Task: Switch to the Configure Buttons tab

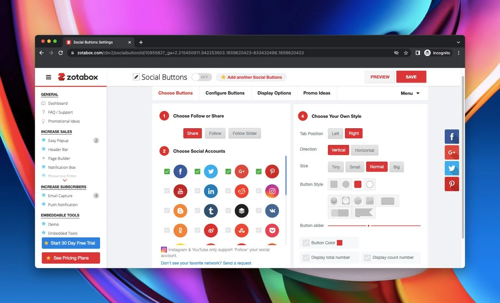Action: click(x=225, y=93)
